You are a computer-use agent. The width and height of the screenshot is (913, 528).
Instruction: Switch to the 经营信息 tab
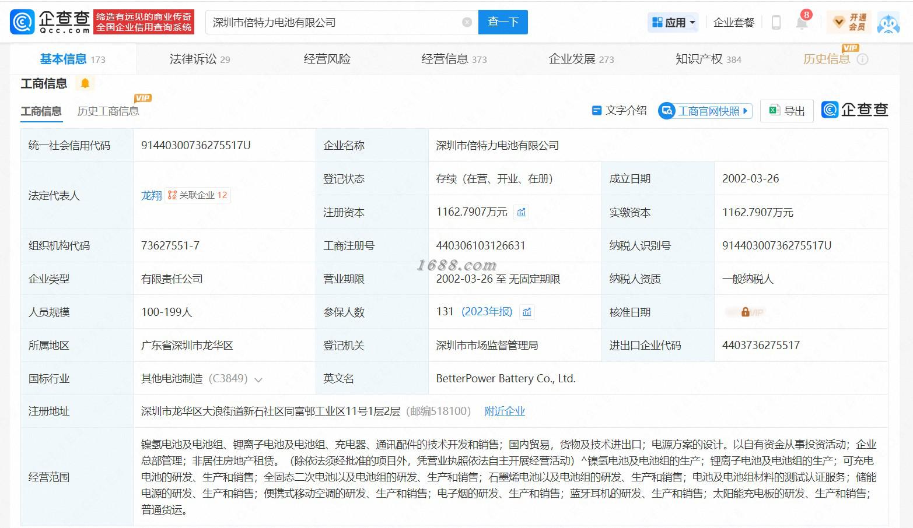click(x=454, y=59)
